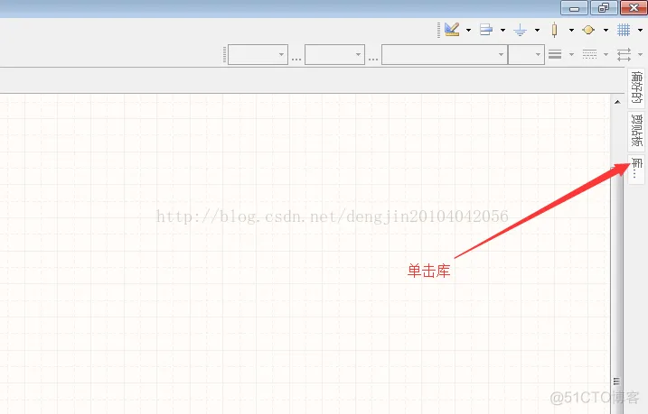648x414 pixels.
Task: Open the 偏好的 side panel tab
Action: [636, 87]
